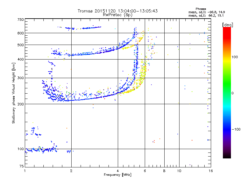Click the y-axis tick label '100'
This screenshot has height=186, width=248.
click(20, 149)
